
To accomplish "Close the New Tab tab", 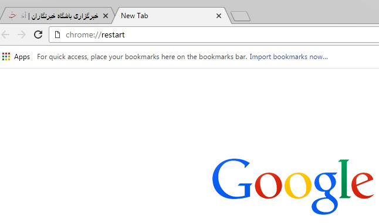I will click(x=219, y=16).
